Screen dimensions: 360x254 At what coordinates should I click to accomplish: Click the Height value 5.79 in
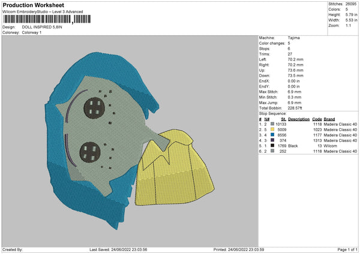coord(351,14)
